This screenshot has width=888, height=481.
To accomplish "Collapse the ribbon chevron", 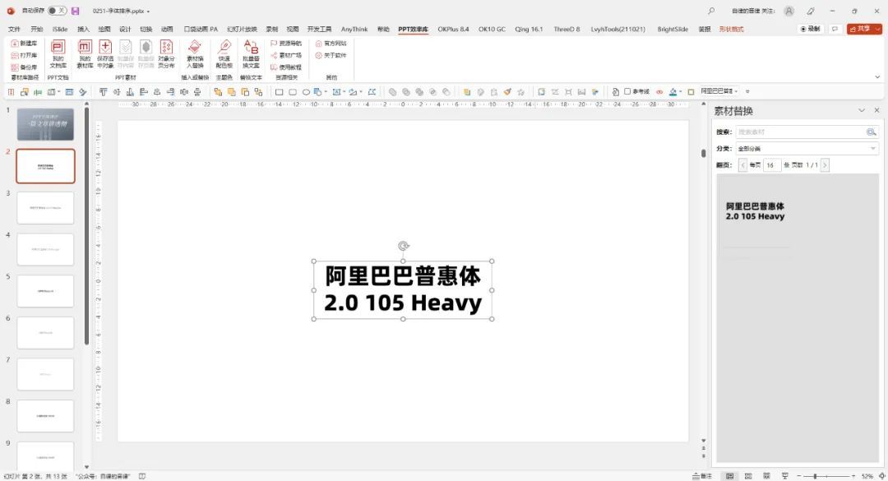I will [x=877, y=76].
